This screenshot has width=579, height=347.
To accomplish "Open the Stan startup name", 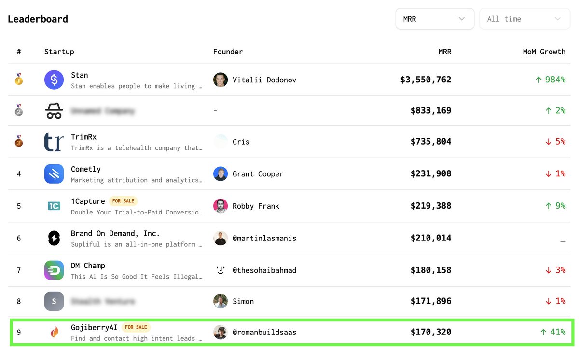I will pyautogui.click(x=80, y=75).
